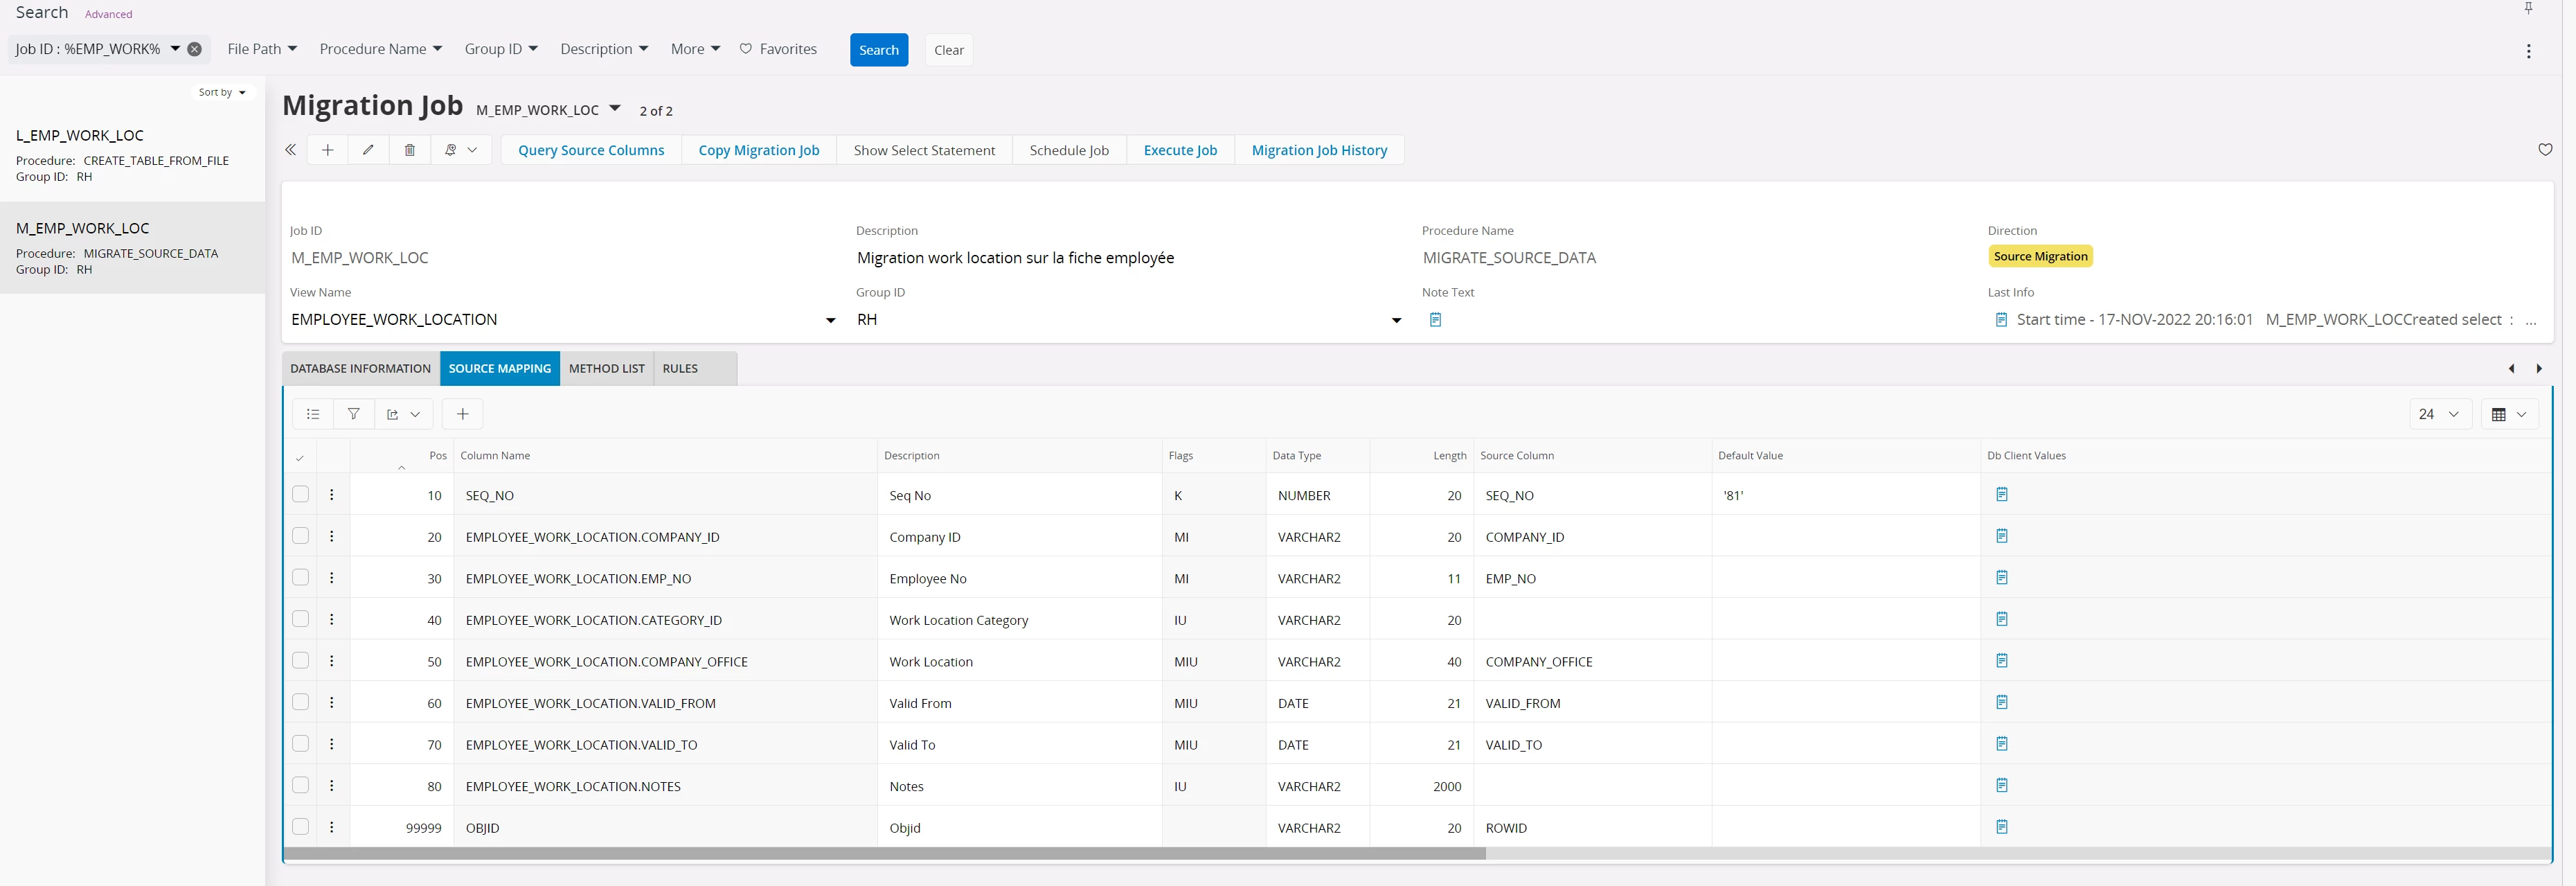
Task: Open Sort by dropdown
Action: tap(222, 92)
